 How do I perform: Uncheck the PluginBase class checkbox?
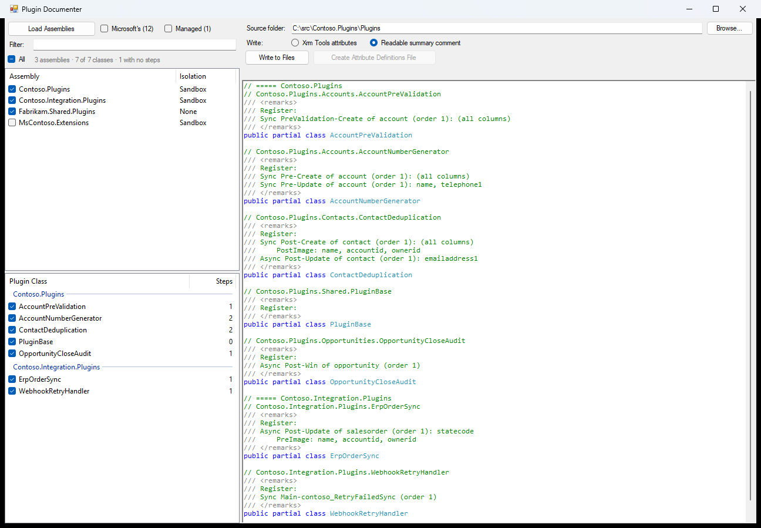pos(12,342)
